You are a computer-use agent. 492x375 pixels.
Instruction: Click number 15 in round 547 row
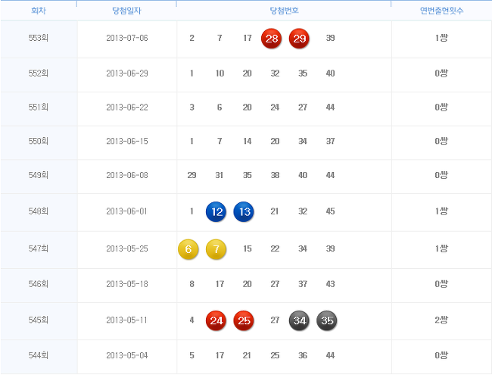pos(248,248)
